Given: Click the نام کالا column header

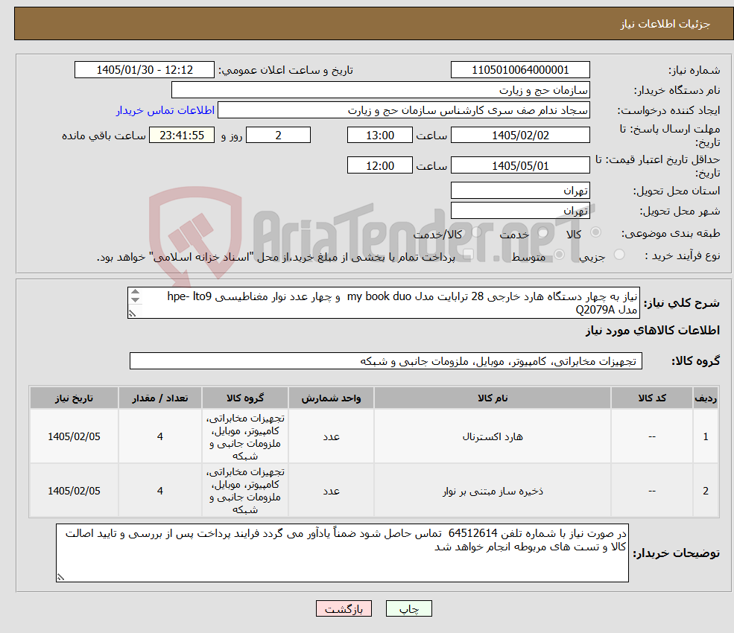Looking at the screenshot, I should pos(493,398).
